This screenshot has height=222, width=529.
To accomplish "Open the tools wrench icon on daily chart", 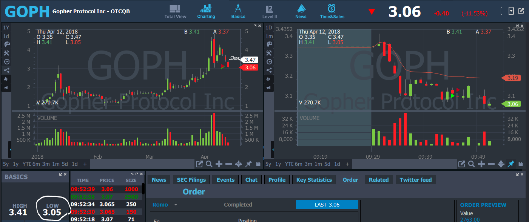I will point(6,53).
